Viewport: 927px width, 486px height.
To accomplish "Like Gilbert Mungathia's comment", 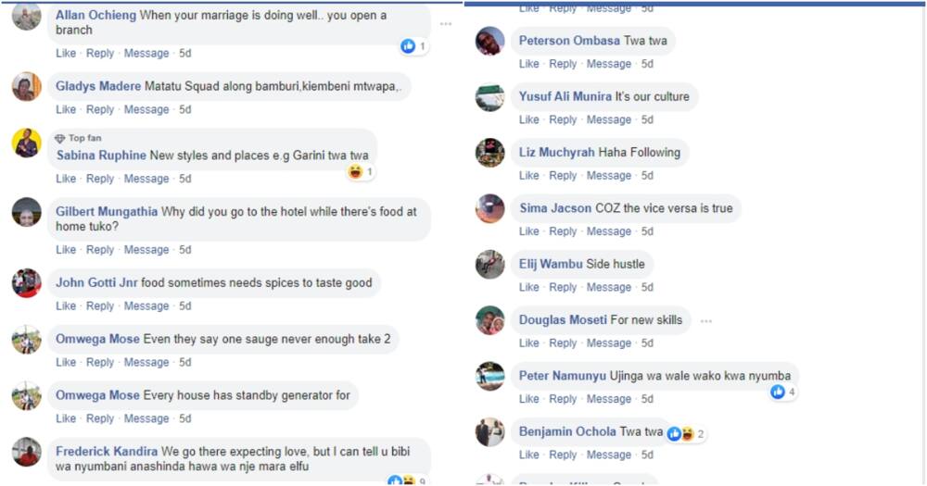I will click(66, 250).
